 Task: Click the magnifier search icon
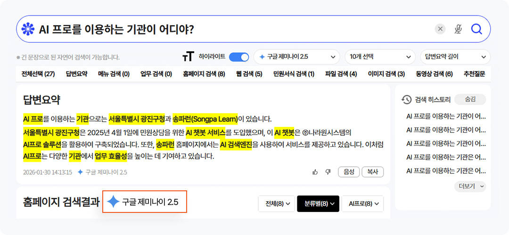[476, 29]
